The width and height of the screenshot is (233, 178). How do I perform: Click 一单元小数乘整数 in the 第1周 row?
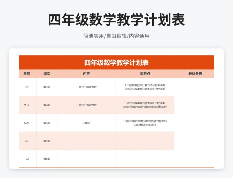(x=86, y=87)
